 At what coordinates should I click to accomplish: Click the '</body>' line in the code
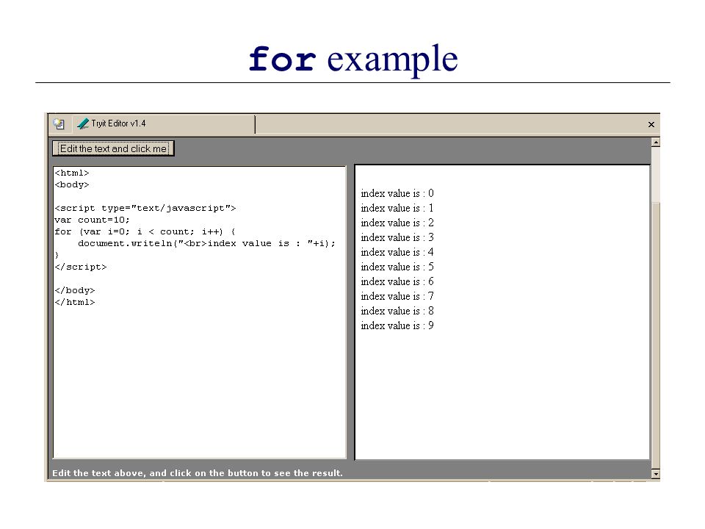click(75, 290)
